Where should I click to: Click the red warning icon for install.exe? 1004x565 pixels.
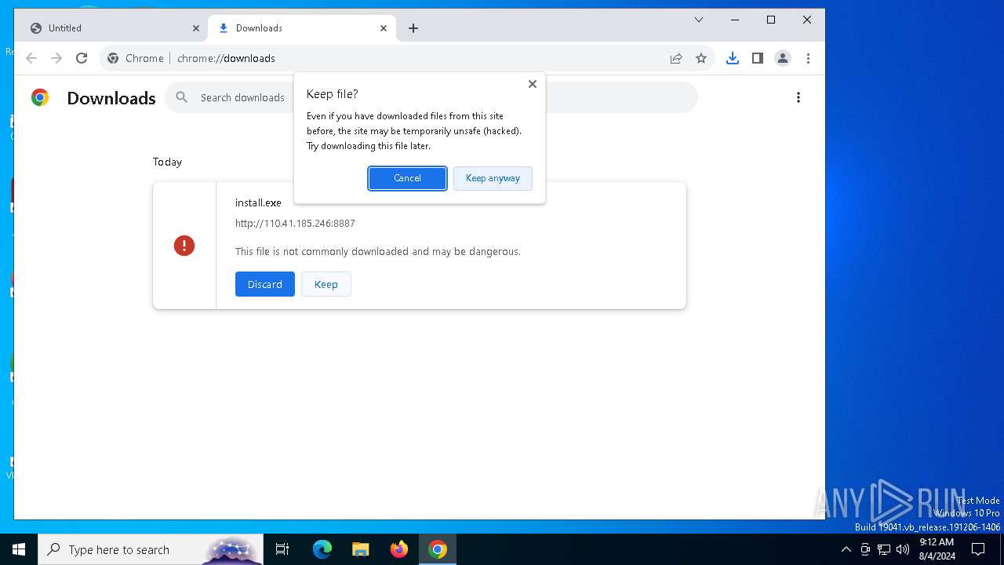(x=184, y=246)
